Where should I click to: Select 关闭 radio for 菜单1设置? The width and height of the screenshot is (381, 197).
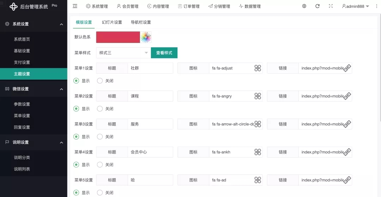click(100, 81)
